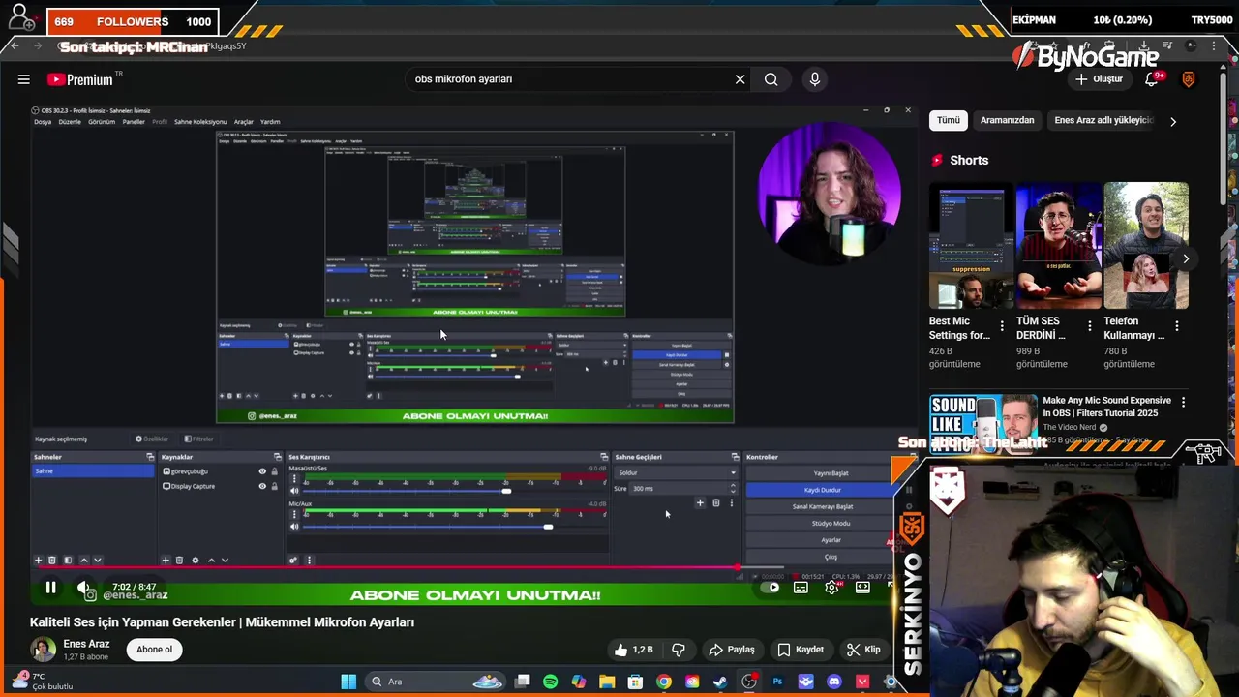The height and width of the screenshot is (697, 1239).
Task: Open the account avatar menu
Action: pos(1189,79)
